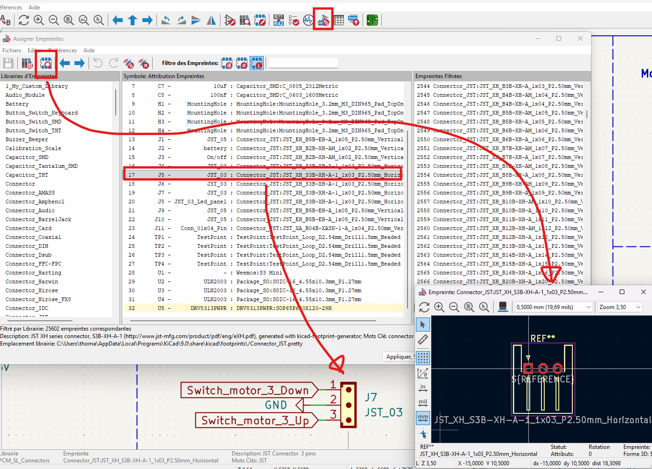This screenshot has width=652, height=469.
Task: Select the J7 connector symbol in schematic
Action: (x=348, y=405)
